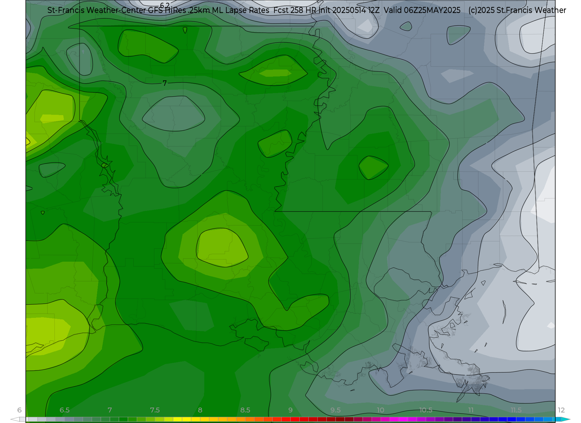Click the cyan right-end arrow of colorbar
The image size is (581, 423).
click(x=566, y=419)
